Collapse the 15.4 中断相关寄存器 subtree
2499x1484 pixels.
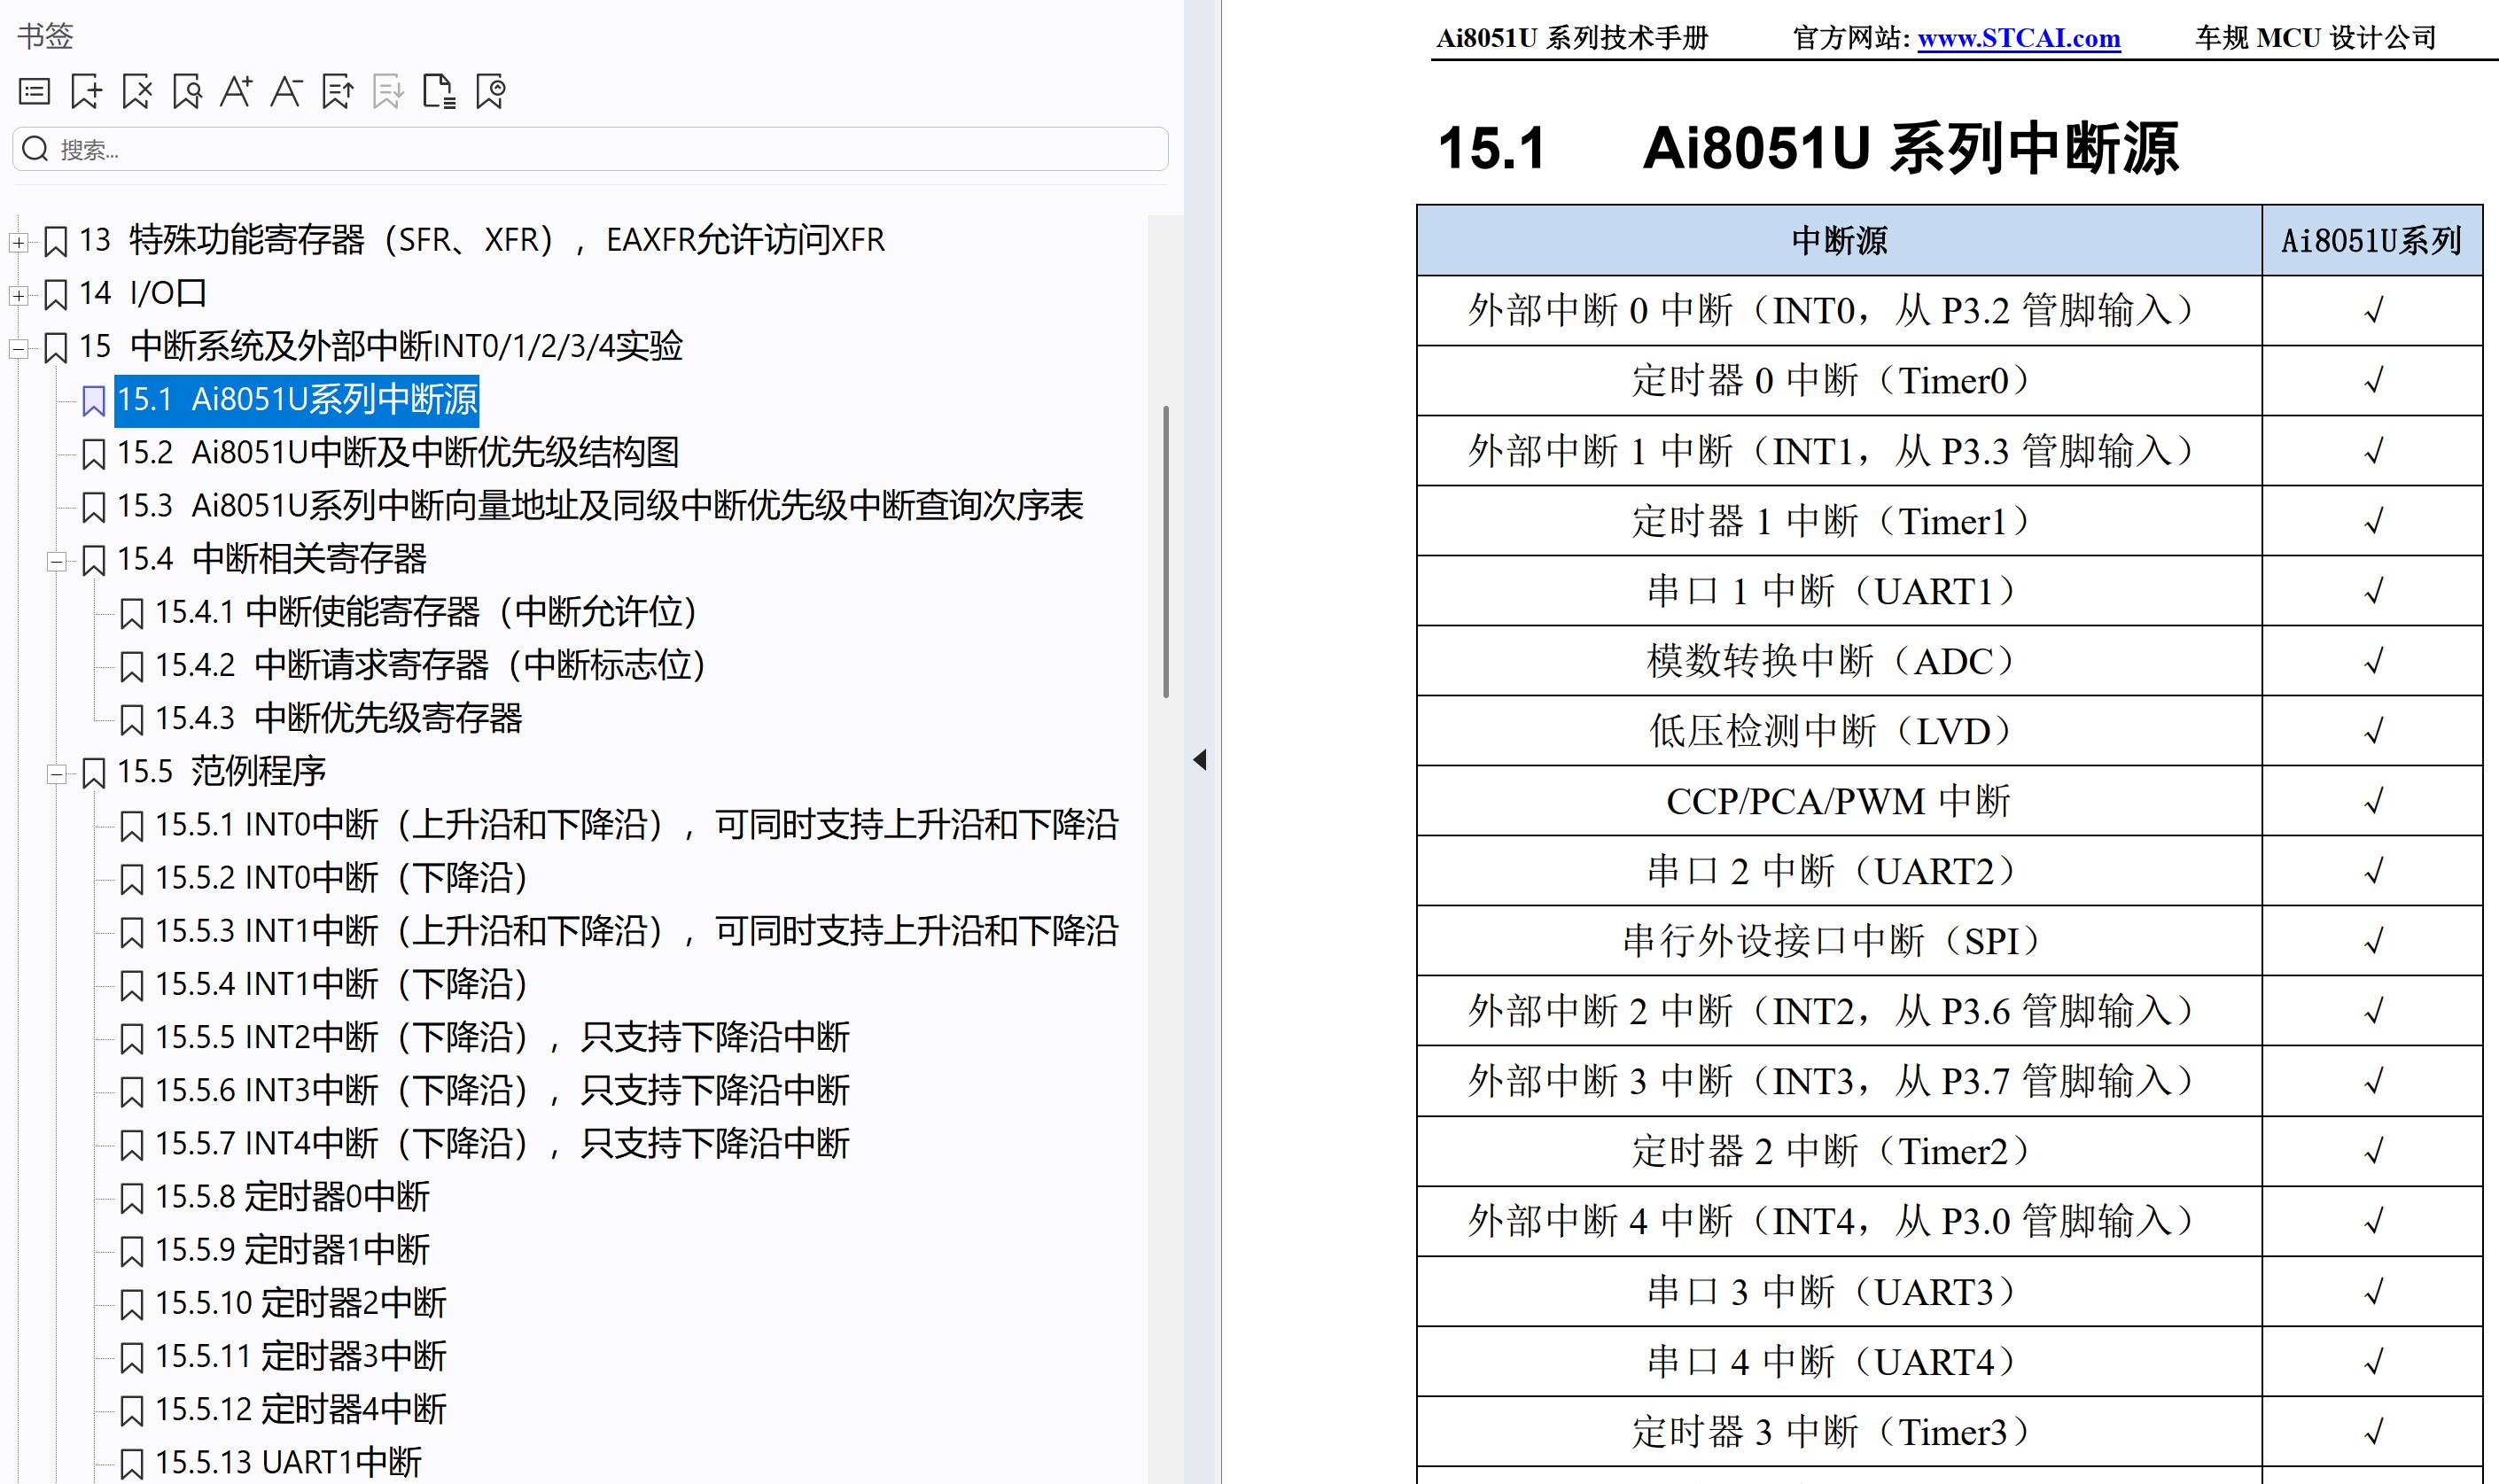pyautogui.click(x=56, y=561)
